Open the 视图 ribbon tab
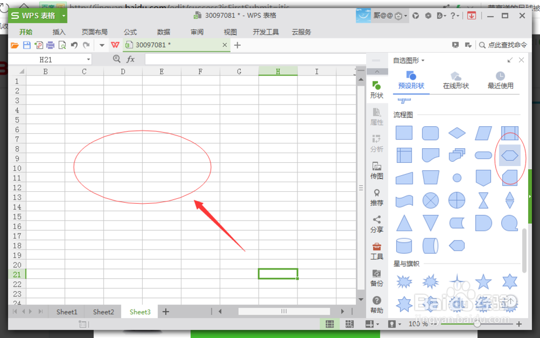 click(231, 32)
